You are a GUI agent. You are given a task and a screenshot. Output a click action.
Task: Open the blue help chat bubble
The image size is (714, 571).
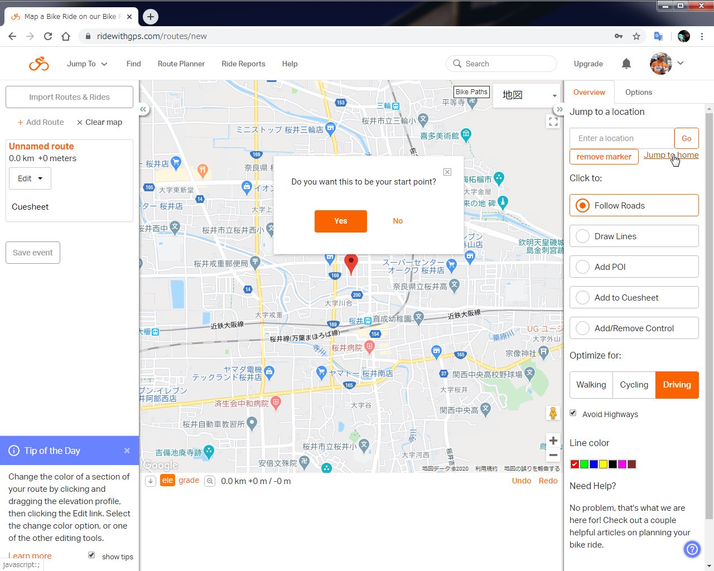692,549
